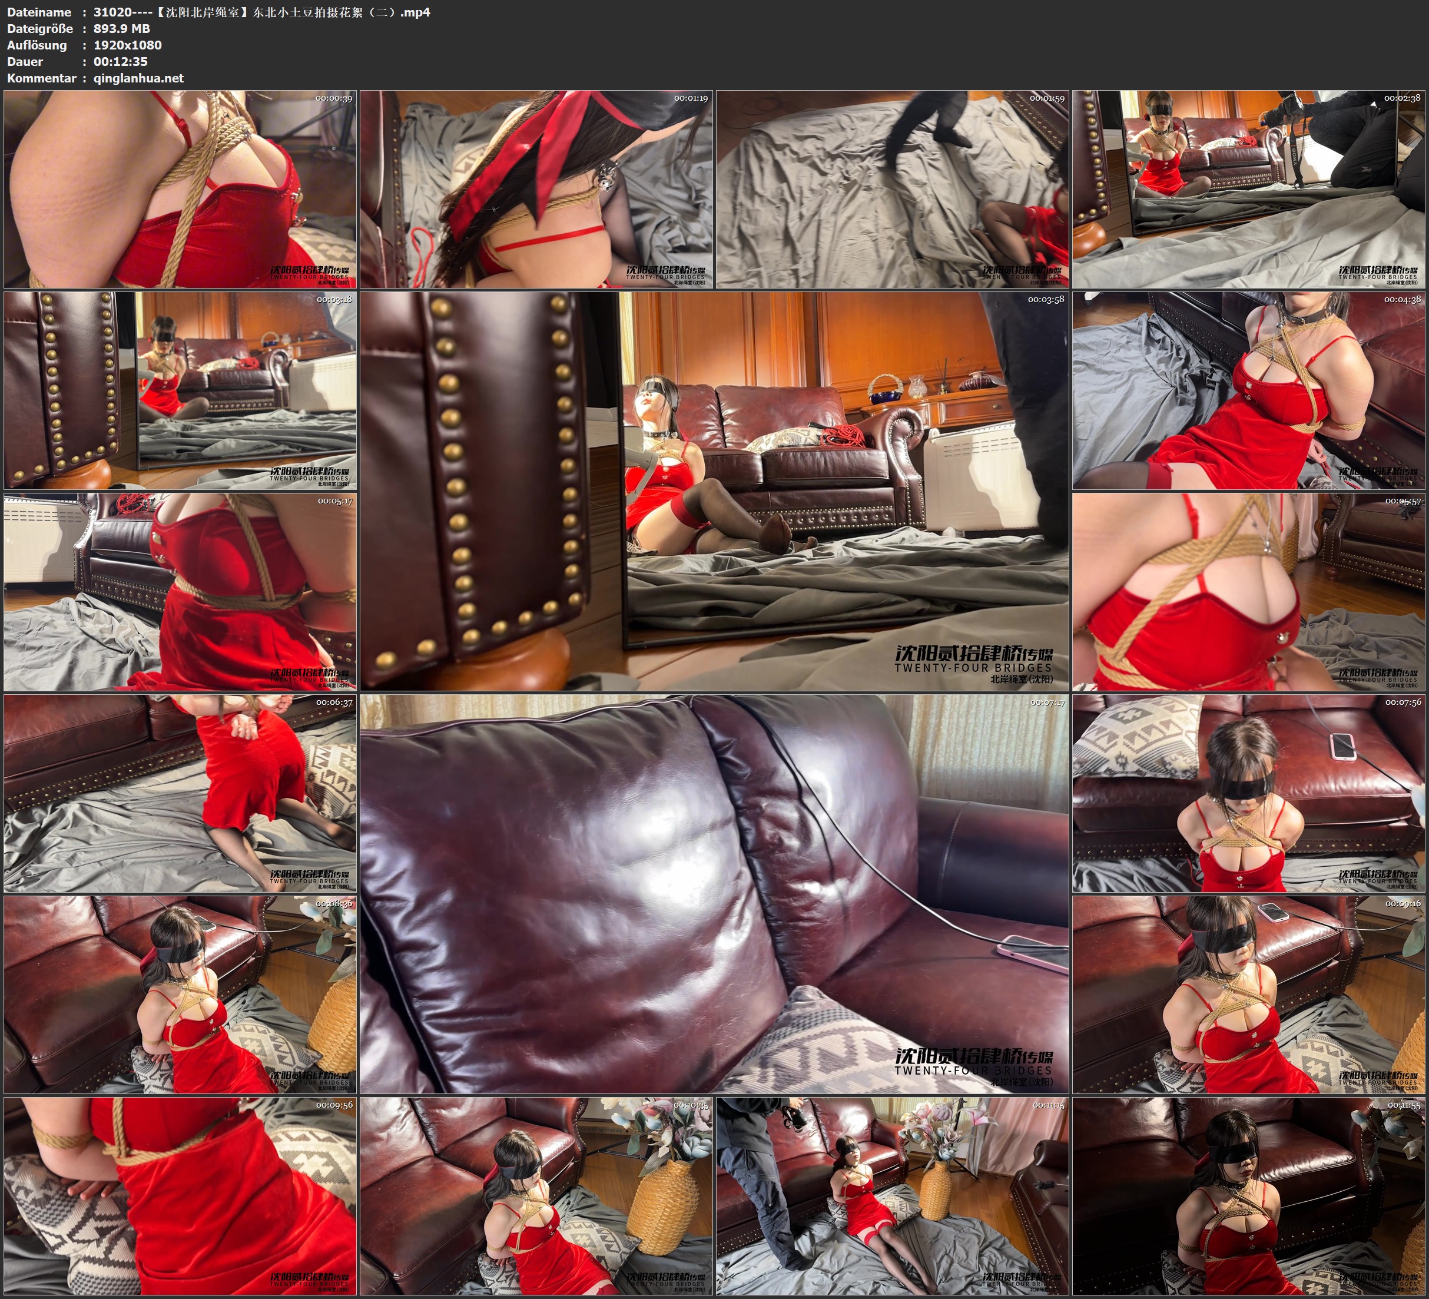Screen dimensions: 1429x1299
Task: Click the thumbnail timestamped 00:07:56
Action: (x=1249, y=793)
